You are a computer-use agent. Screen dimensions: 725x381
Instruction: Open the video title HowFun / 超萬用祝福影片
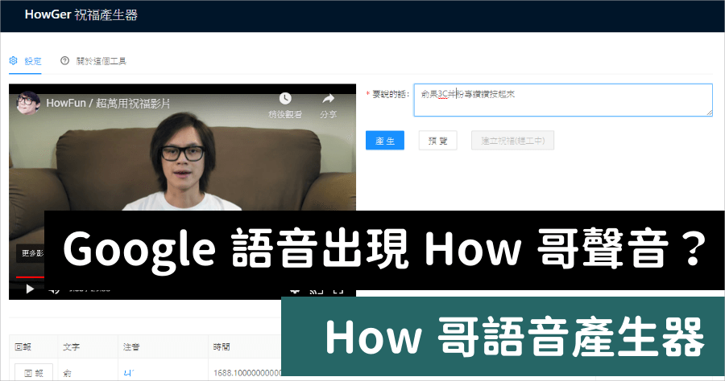click(108, 104)
